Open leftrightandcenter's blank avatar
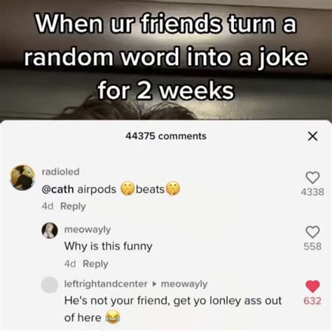The image size is (332, 331). [x=50, y=285]
